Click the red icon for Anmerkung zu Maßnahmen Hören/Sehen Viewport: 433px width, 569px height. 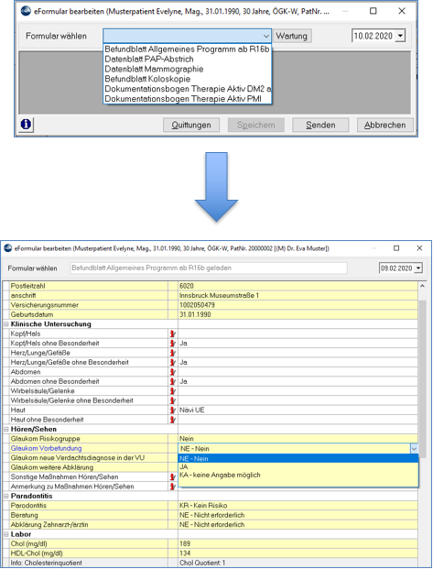pos(173,487)
